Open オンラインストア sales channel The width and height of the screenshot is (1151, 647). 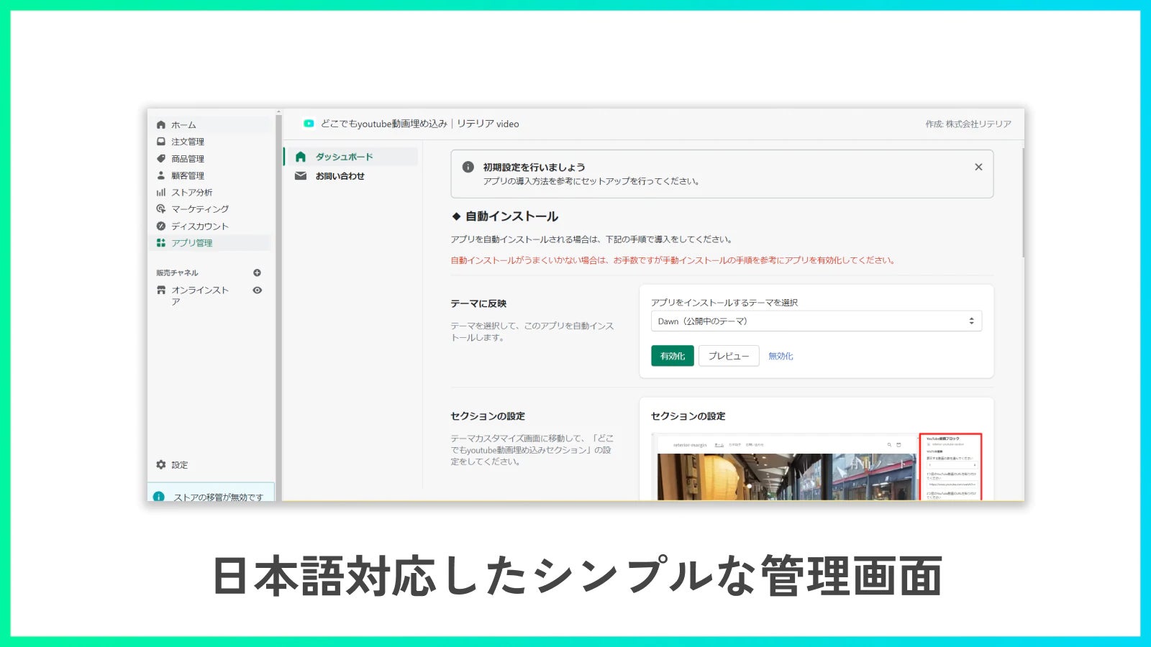pyautogui.click(x=200, y=295)
